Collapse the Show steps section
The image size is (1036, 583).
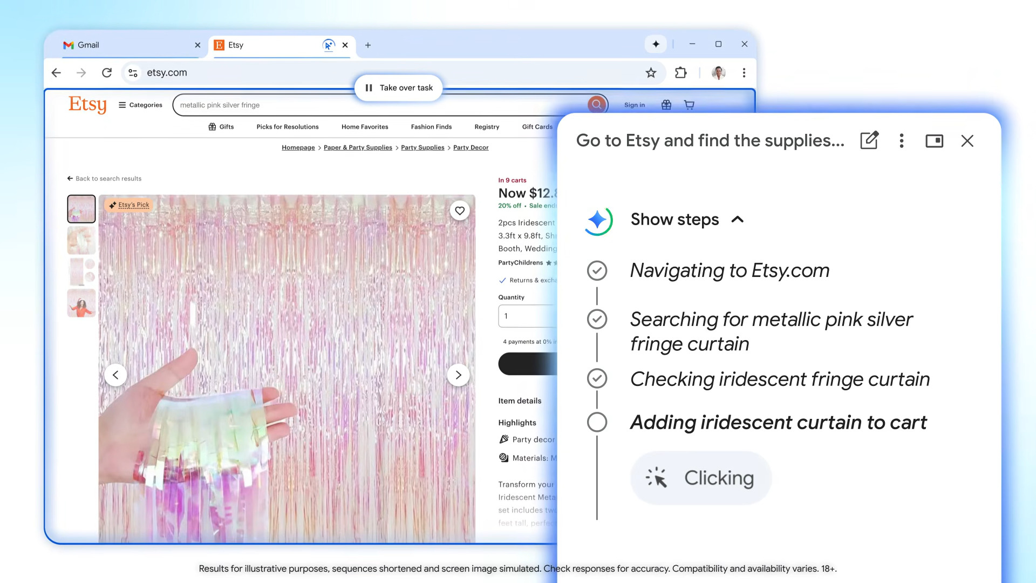click(737, 219)
